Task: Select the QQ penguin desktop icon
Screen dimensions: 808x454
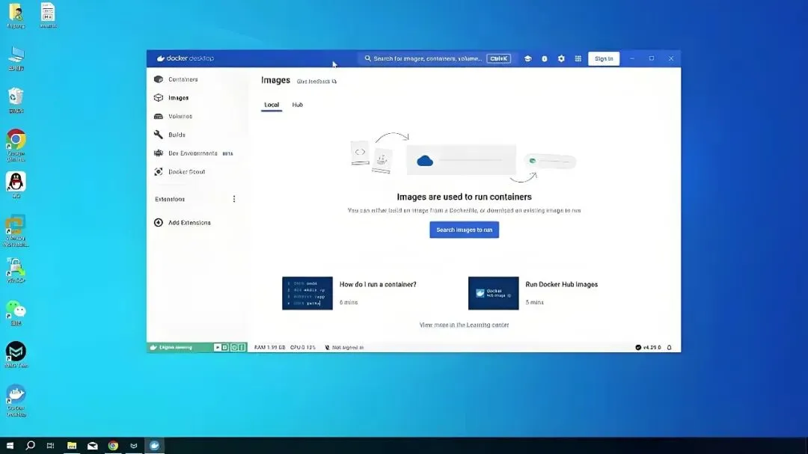Action: [x=16, y=185]
